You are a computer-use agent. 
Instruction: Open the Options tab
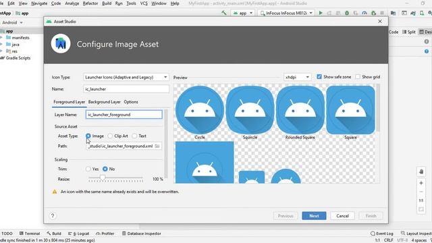pos(131,102)
